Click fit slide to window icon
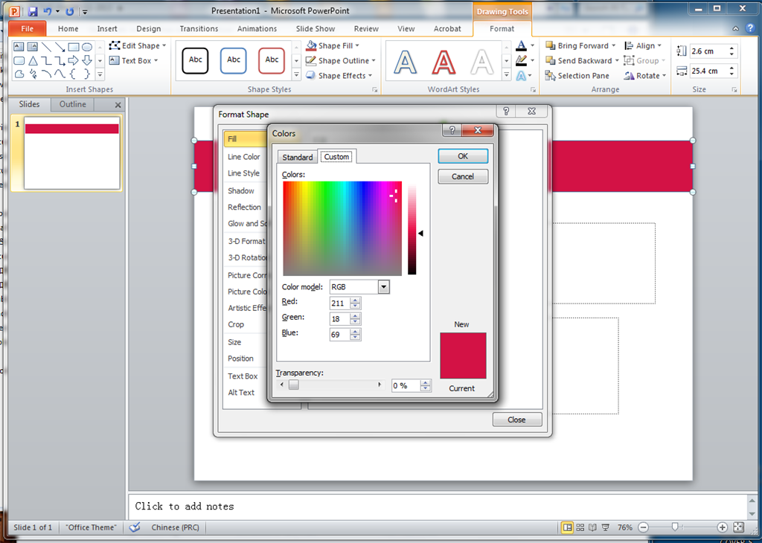 (x=739, y=527)
